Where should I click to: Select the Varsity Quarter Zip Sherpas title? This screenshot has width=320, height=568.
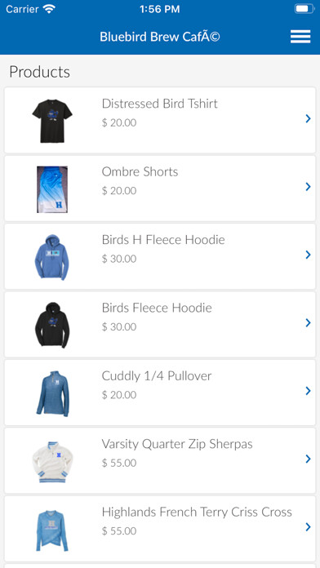177,444
